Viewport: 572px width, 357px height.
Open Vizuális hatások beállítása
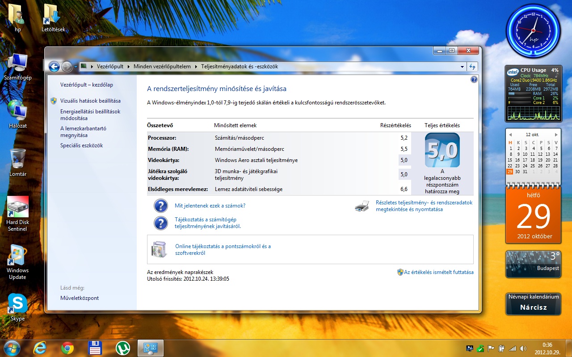(90, 101)
